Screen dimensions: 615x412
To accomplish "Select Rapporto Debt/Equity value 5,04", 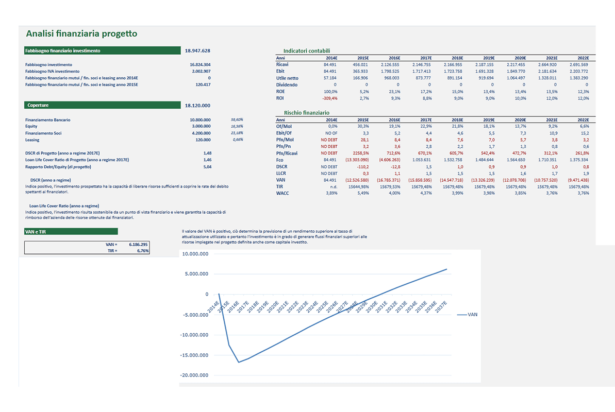I will point(207,167).
